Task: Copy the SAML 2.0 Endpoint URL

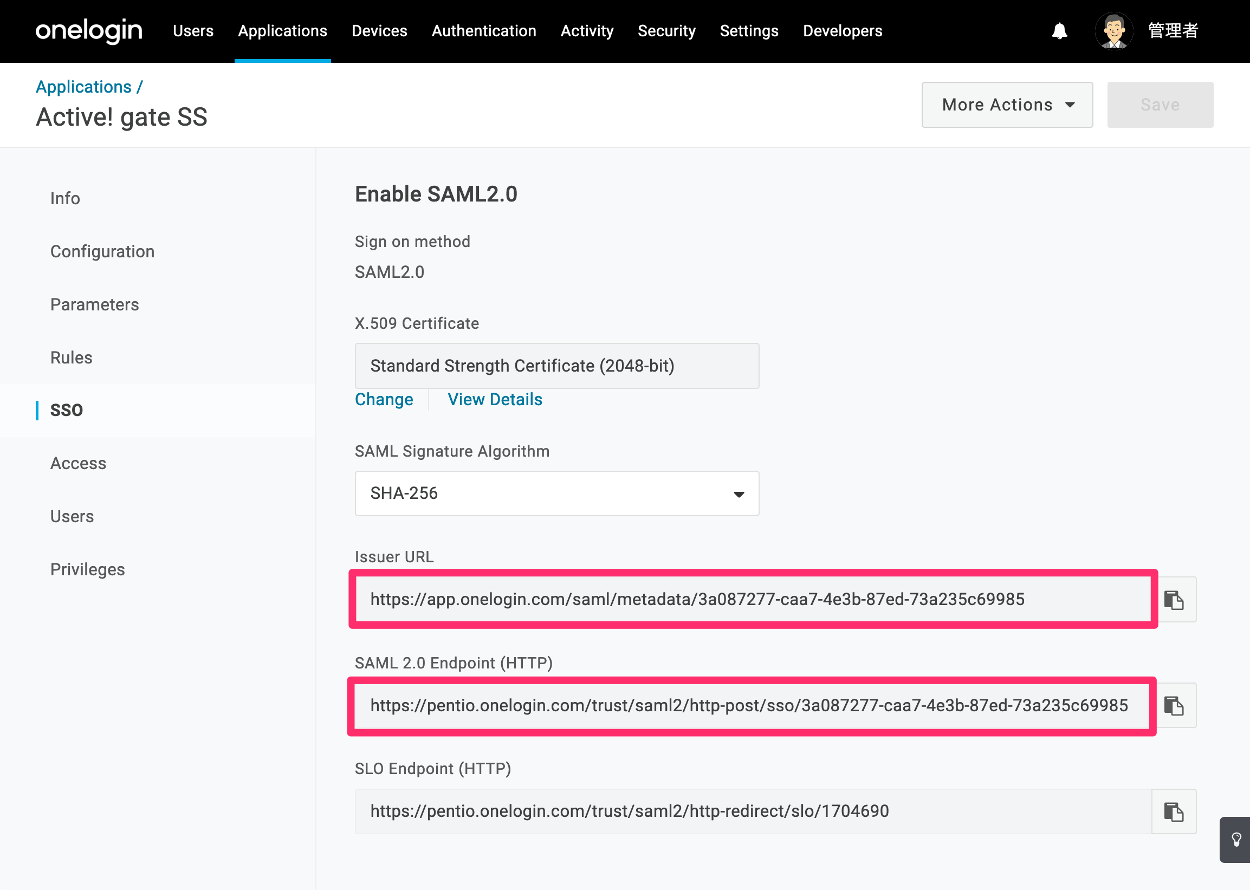Action: 1174,705
